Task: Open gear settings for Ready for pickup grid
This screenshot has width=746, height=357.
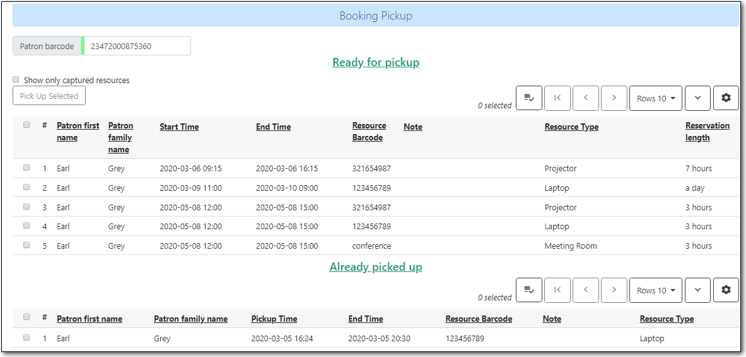Action: [726, 98]
